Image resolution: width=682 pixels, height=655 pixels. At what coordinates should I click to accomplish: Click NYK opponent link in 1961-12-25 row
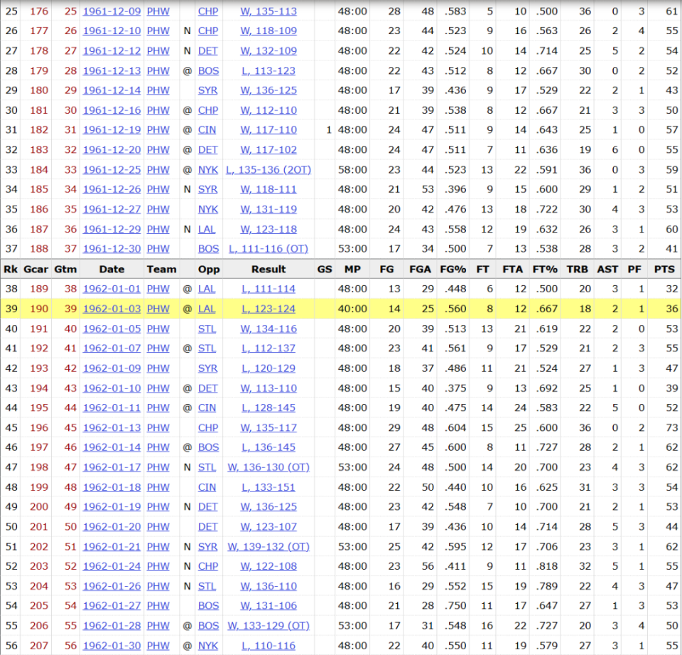208,170
